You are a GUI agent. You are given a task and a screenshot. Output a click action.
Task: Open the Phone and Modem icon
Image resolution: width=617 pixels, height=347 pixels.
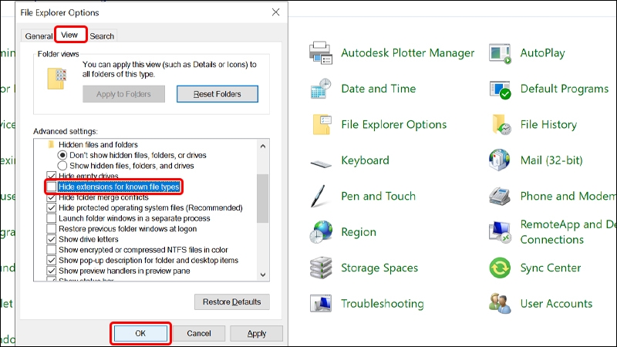(500, 197)
